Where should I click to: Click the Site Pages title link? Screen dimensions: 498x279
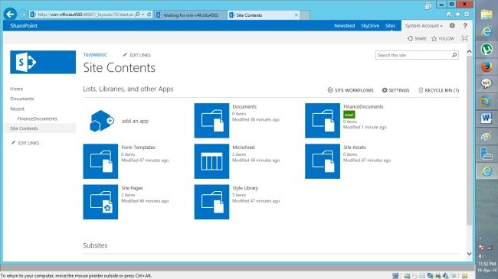132,188
